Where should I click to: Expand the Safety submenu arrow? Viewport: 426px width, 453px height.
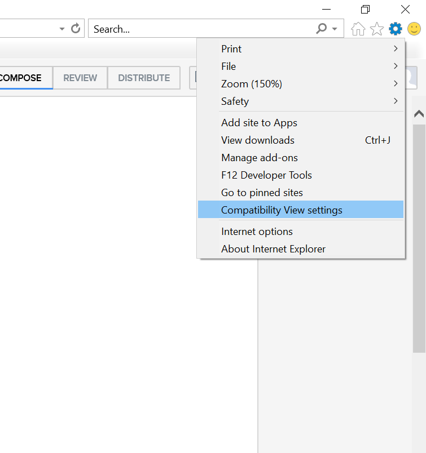[396, 101]
